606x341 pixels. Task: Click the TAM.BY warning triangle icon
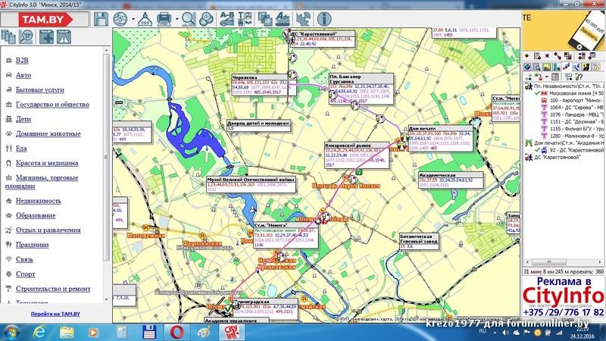tap(64, 36)
